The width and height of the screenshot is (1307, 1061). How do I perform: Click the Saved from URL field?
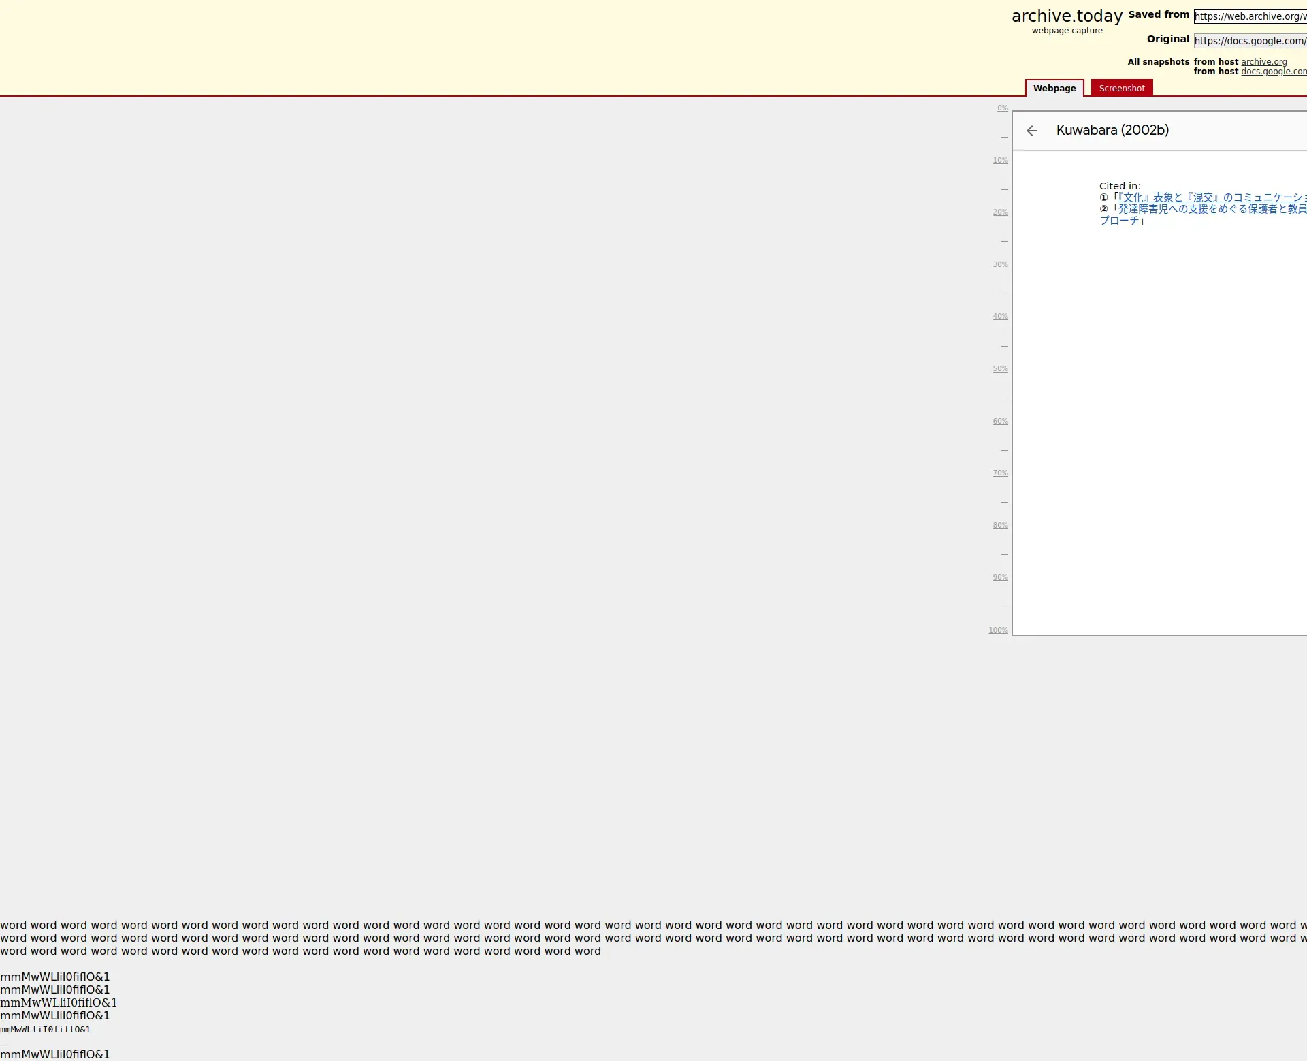point(1250,16)
